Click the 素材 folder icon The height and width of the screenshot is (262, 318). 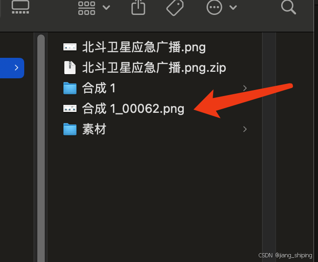(70, 129)
